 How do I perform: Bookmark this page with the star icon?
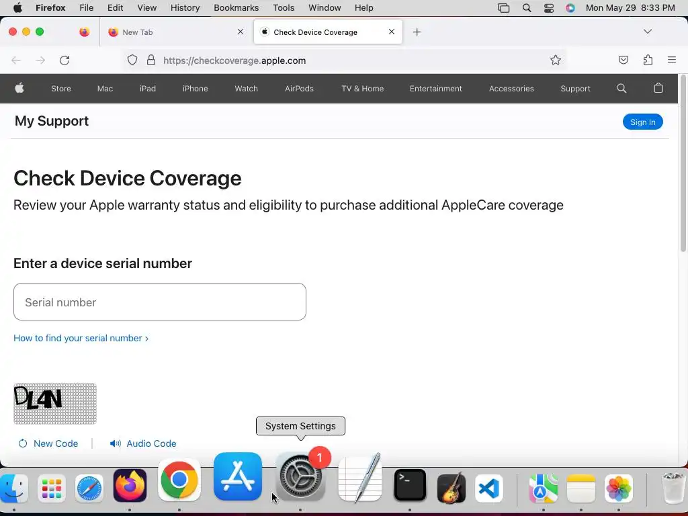(x=556, y=60)
